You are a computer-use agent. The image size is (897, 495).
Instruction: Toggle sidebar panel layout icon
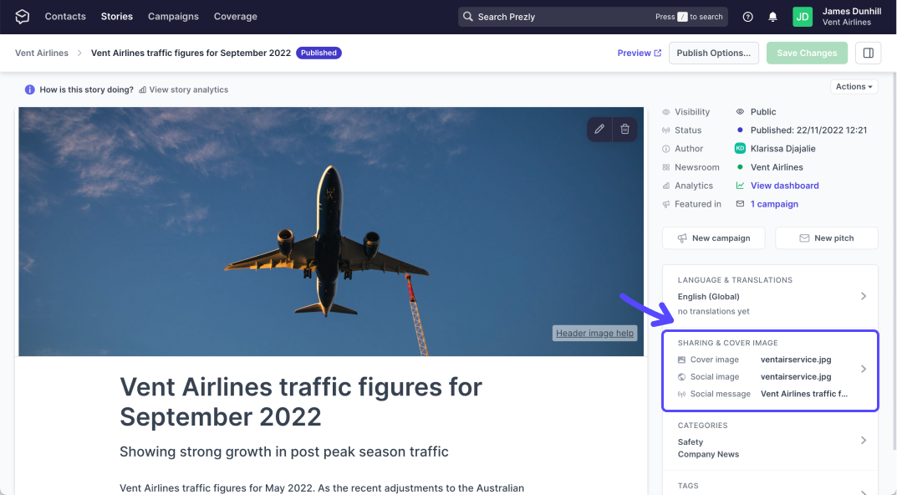tap(869, 53)
